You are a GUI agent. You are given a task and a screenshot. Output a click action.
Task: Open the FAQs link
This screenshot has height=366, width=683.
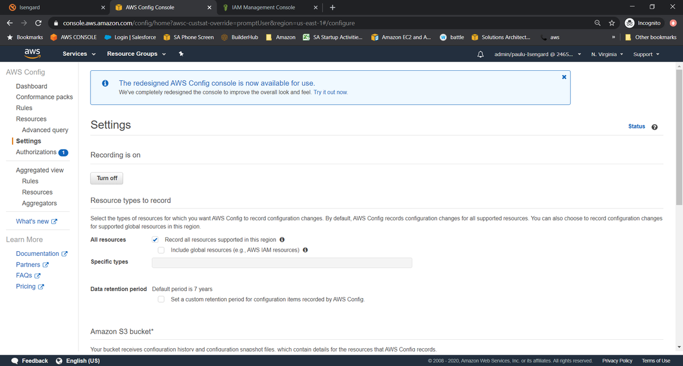tap(28, 276)
